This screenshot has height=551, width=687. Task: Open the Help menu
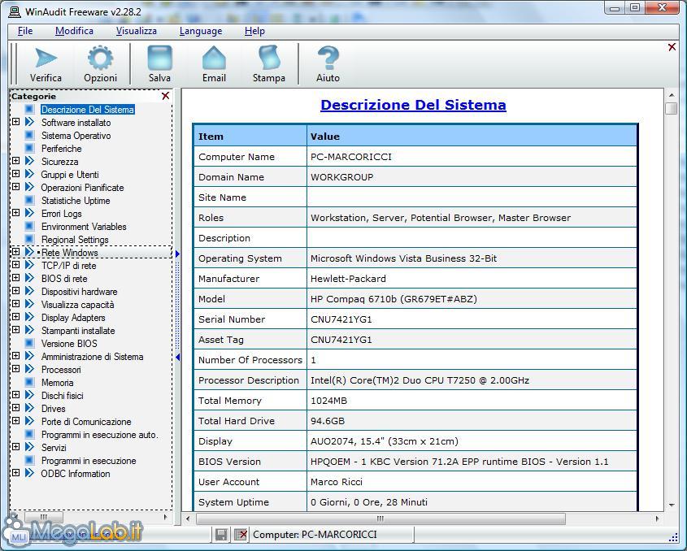pyautogui.click(x=254, y=31)
